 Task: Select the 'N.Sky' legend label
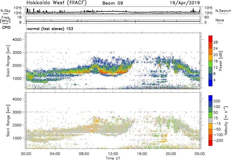click(5, 11)
